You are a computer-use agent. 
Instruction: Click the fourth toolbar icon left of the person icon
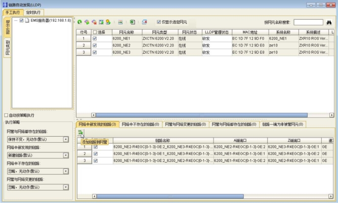(x=101, y=22)
